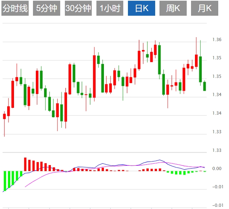
Task: Click the bottom -0.01 MACD axis label
Action: (218, 205)
